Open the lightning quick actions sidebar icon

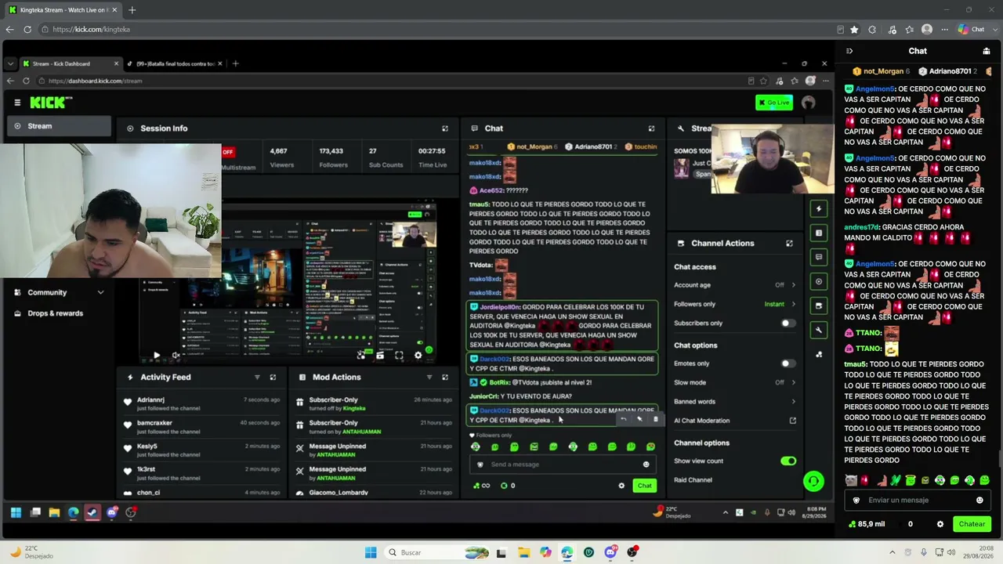[x=819, y=209]
